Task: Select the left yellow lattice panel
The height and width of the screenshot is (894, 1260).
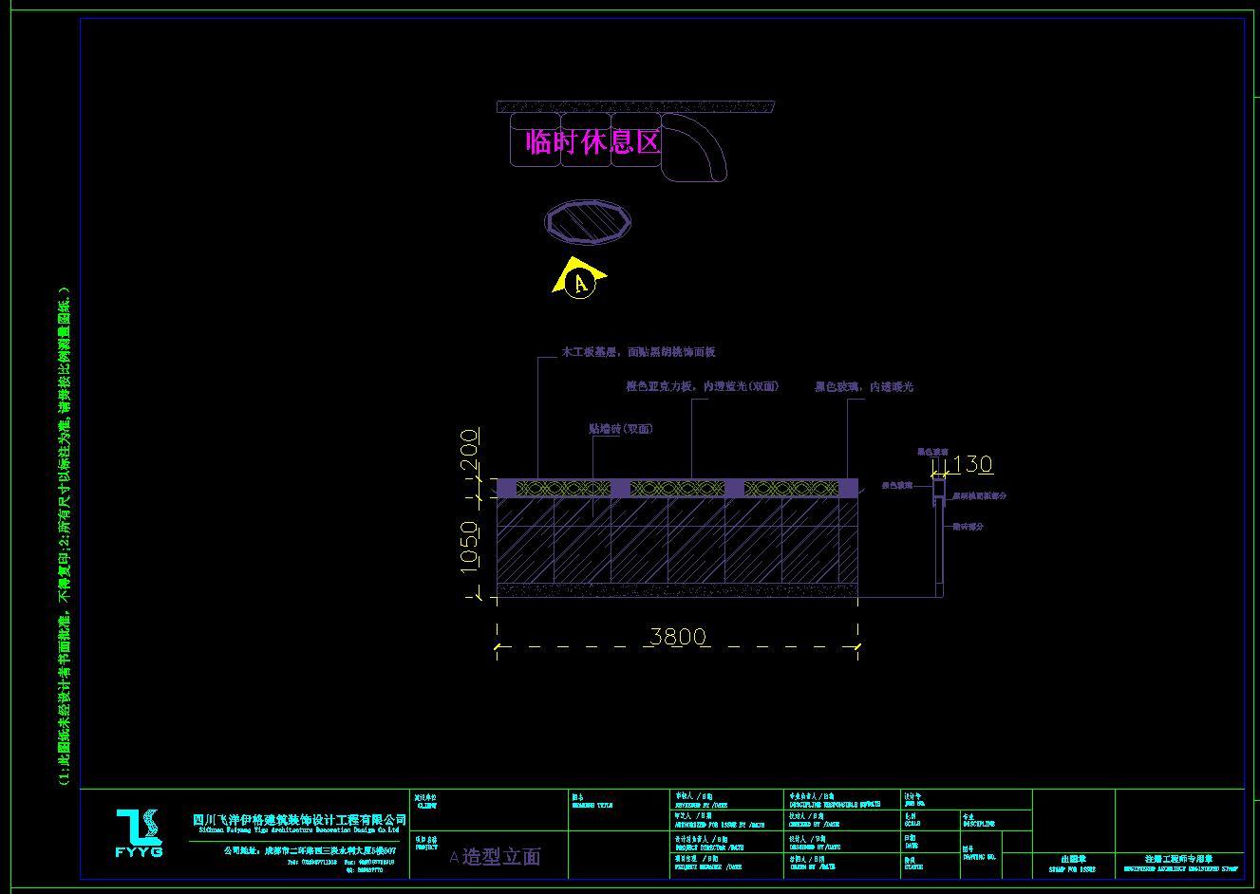Action: tap(563, 488)
